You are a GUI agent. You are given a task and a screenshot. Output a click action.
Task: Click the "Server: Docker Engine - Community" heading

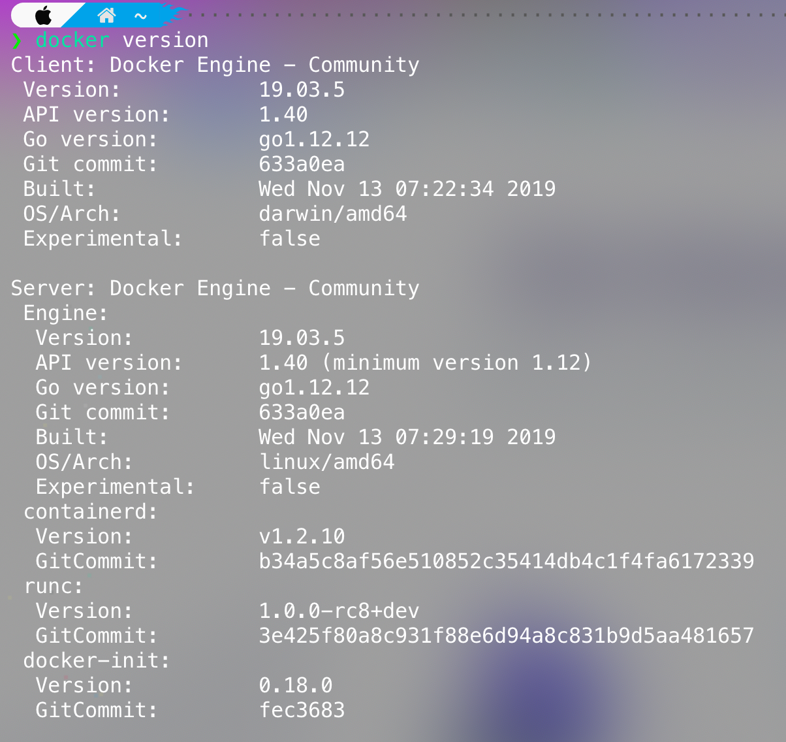tap(215, 289)
